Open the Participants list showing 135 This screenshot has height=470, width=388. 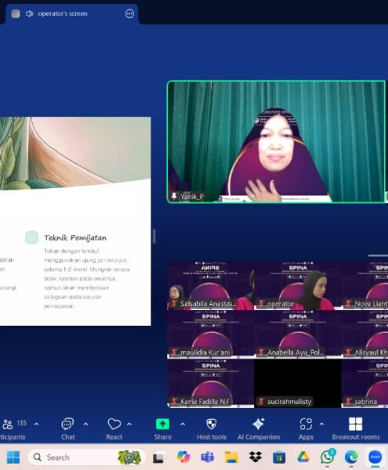coord(13,428)
